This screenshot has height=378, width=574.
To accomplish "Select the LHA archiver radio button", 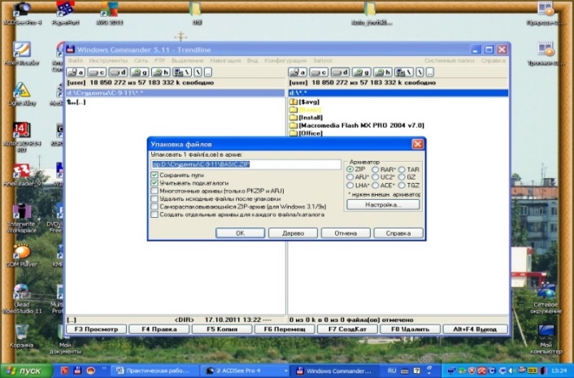I will 350,185.
